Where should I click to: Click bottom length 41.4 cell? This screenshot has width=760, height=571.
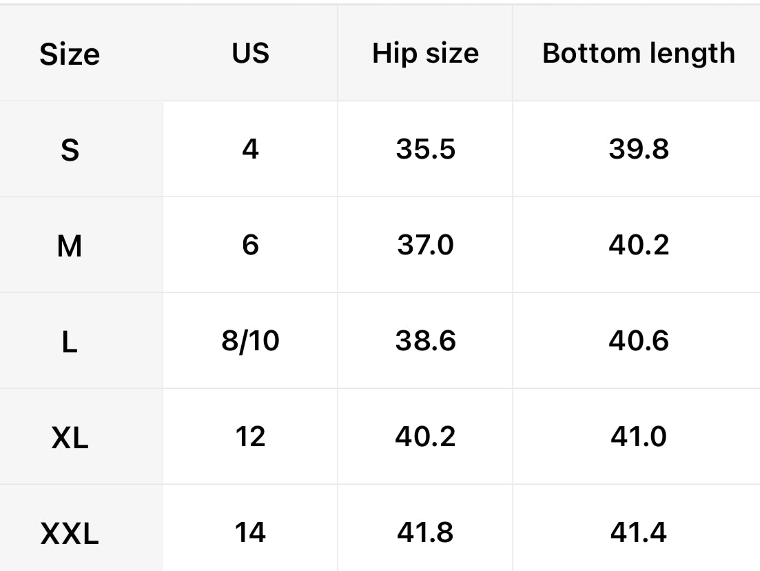pos(638,532)
